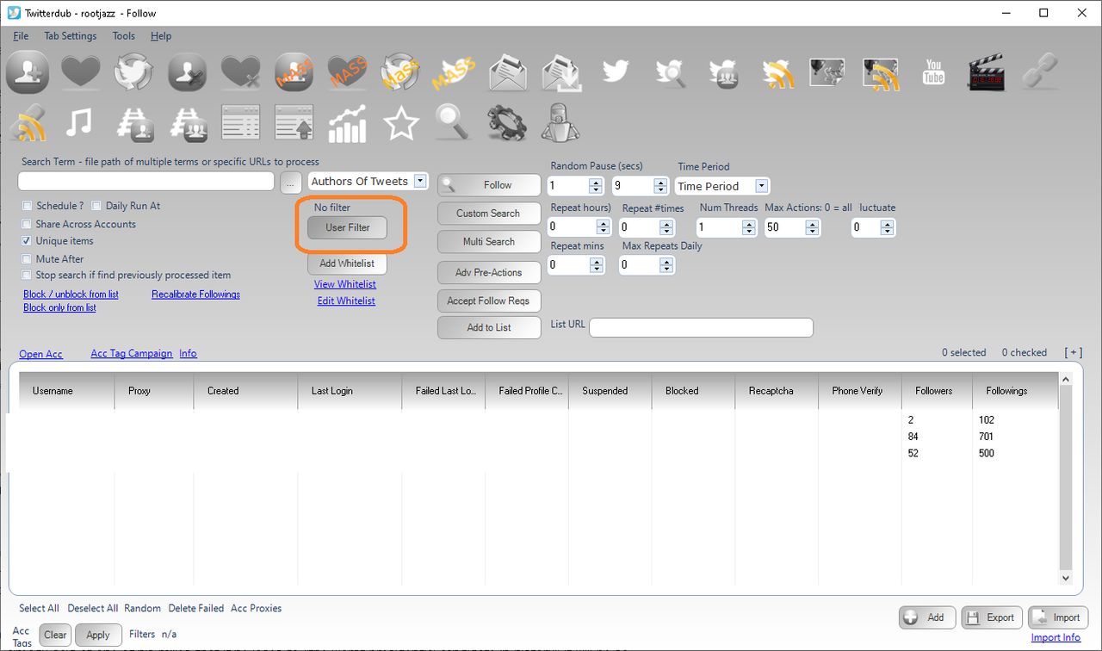This screenshot has width=1102, height=651.
Task: Open the File menu
Action: coord(21,36)
